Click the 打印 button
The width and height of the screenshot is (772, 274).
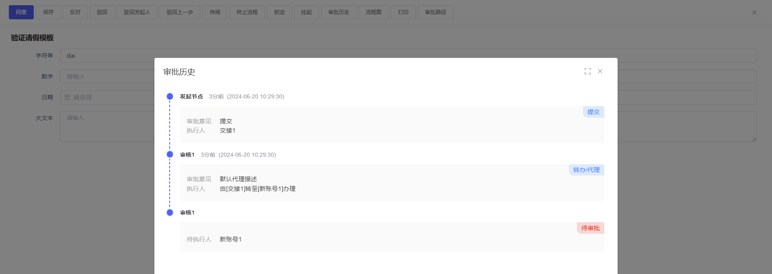[403, 12]
